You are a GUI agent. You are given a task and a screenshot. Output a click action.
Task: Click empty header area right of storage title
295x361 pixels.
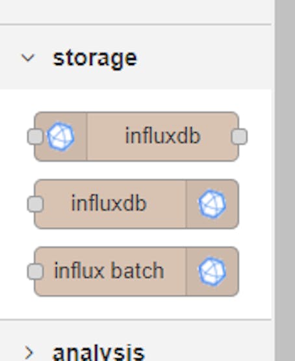click(x=203, y=57)
